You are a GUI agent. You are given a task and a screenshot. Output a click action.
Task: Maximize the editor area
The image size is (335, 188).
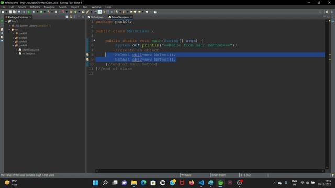pos(328,17)
